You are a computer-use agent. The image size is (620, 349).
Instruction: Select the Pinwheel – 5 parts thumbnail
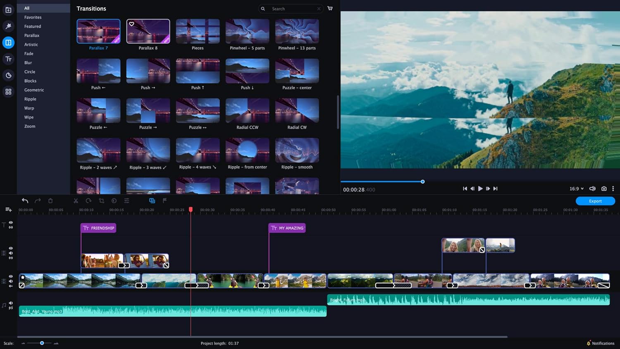point(247,31)
